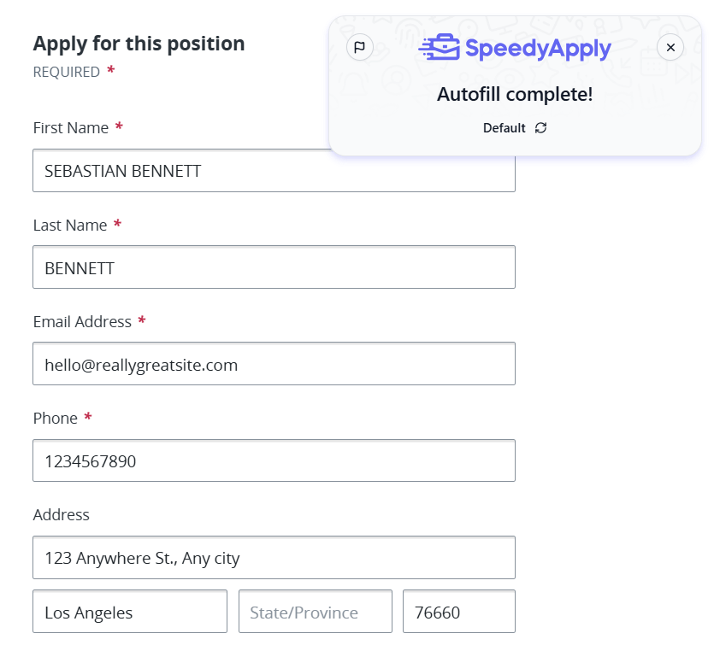Viewport: 714px width, 645px height.
Task: Click the Address field with 123 Anywhere St.
Action: [x=274, y=557]
